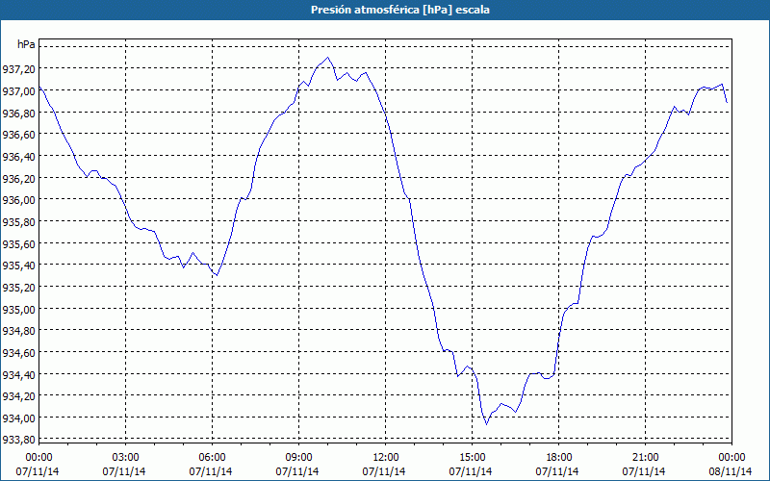Click the 935,40 y-axis value

click(18, 266)
